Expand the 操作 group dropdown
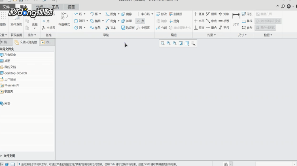This screenshot has height=166, width=297. point(32,35)
